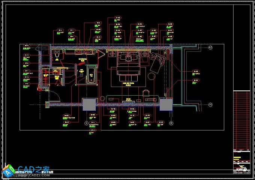This screenshot has height=180, width=255.
Task: Select the angled chaise lounge by the window
Action: click(157, 62)
